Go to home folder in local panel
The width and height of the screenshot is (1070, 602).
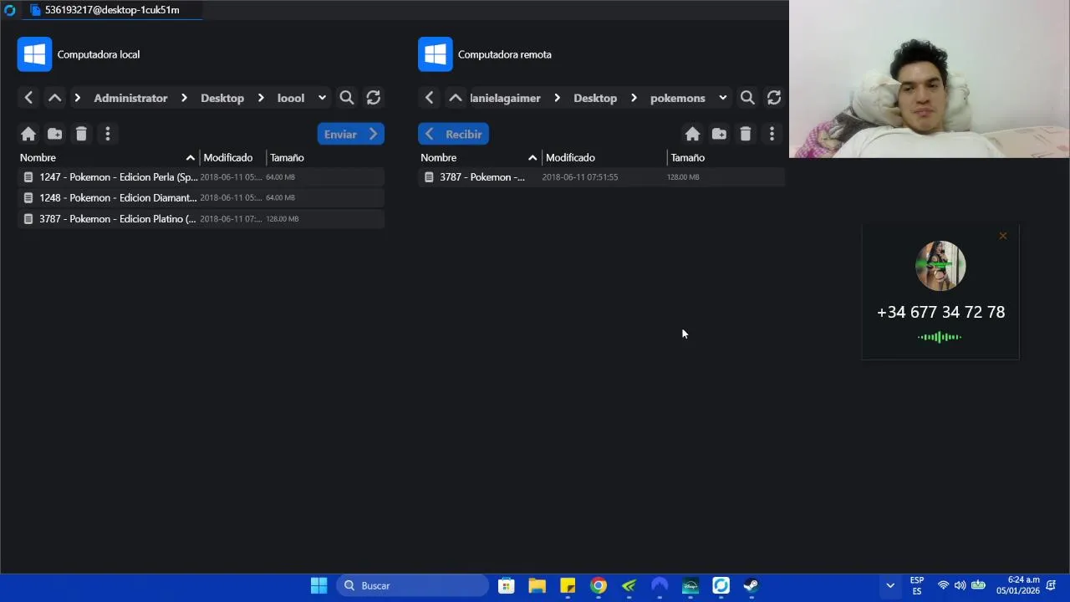[x=28, y=134]
